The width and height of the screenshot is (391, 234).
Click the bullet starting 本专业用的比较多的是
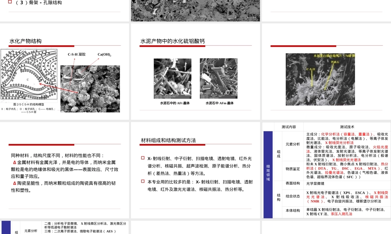200,186
